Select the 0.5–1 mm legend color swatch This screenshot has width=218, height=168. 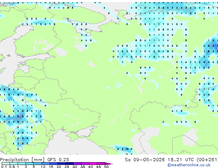(14, 164)
